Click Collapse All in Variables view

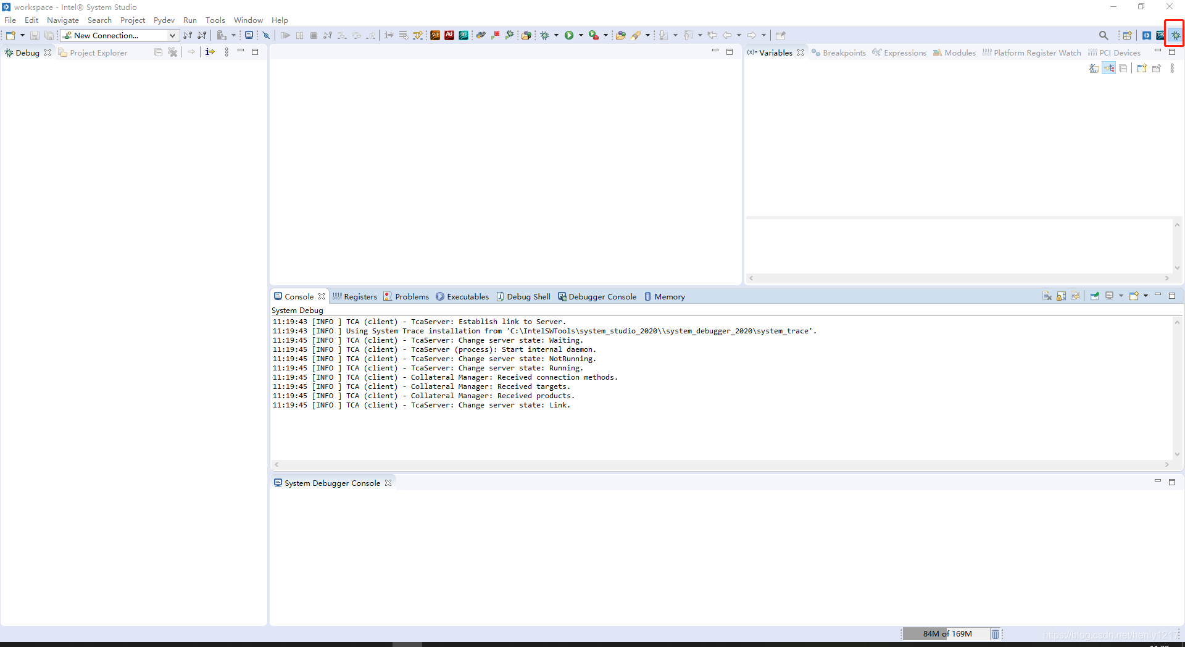coord(1123,69)
